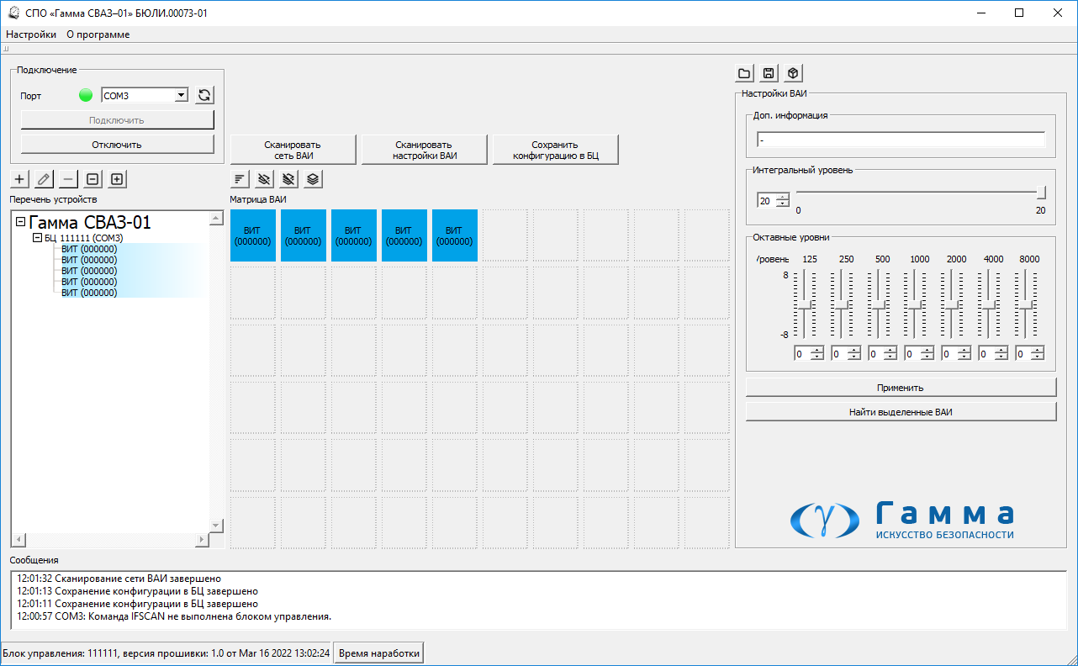Click the spinner under the 8000 slider

pos(1030,354)
